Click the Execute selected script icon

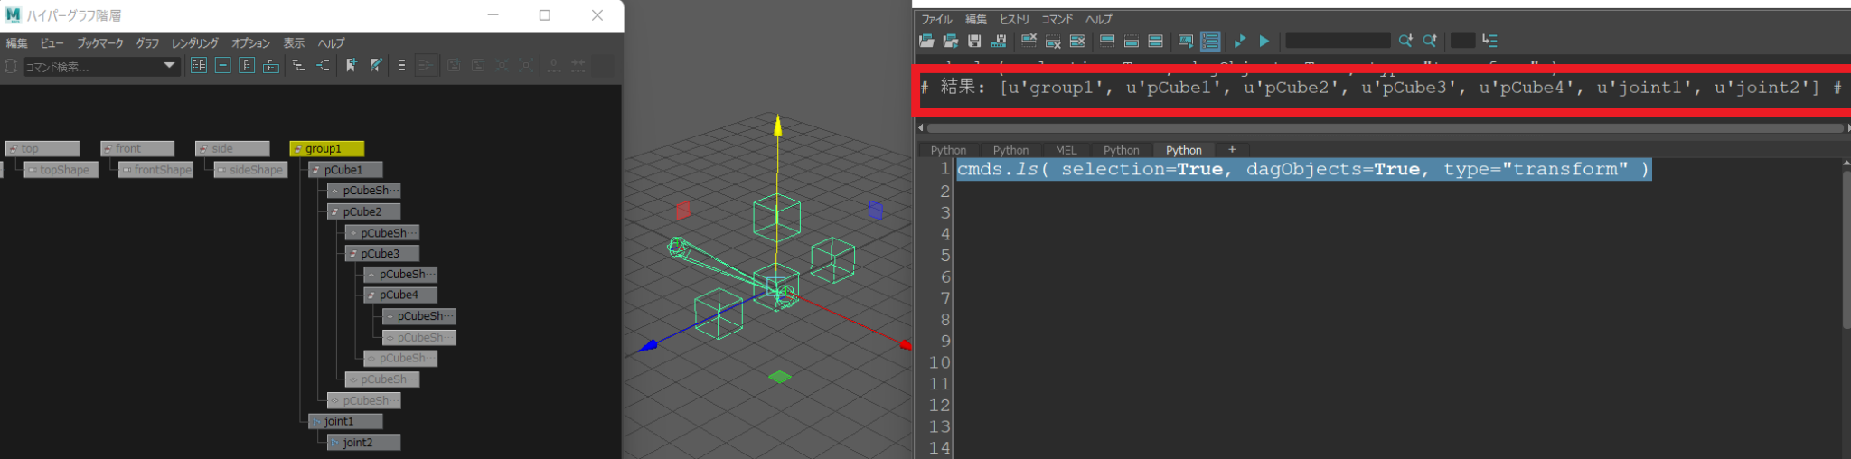(x=1240, y=41)
